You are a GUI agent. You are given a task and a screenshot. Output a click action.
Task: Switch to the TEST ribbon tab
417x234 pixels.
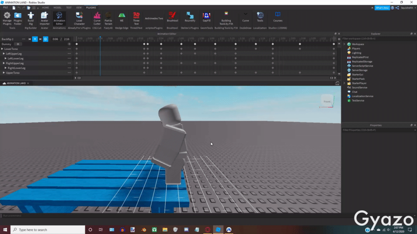[x=69, y=7]
